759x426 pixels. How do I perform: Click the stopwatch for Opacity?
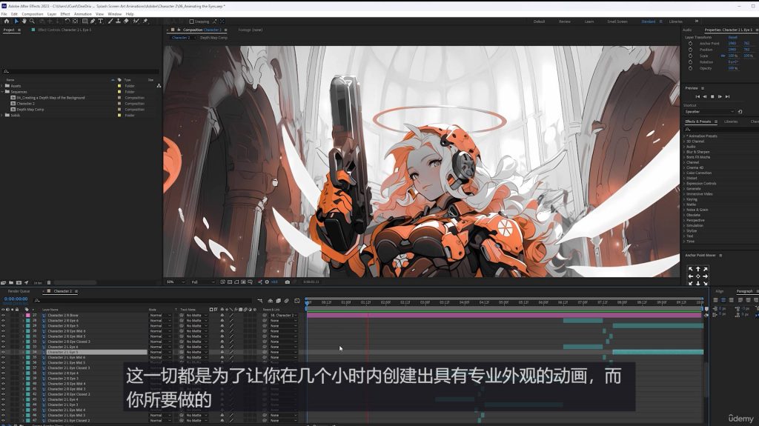690,68
